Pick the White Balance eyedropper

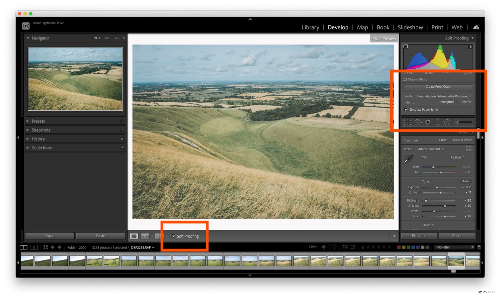click(409, 159)
